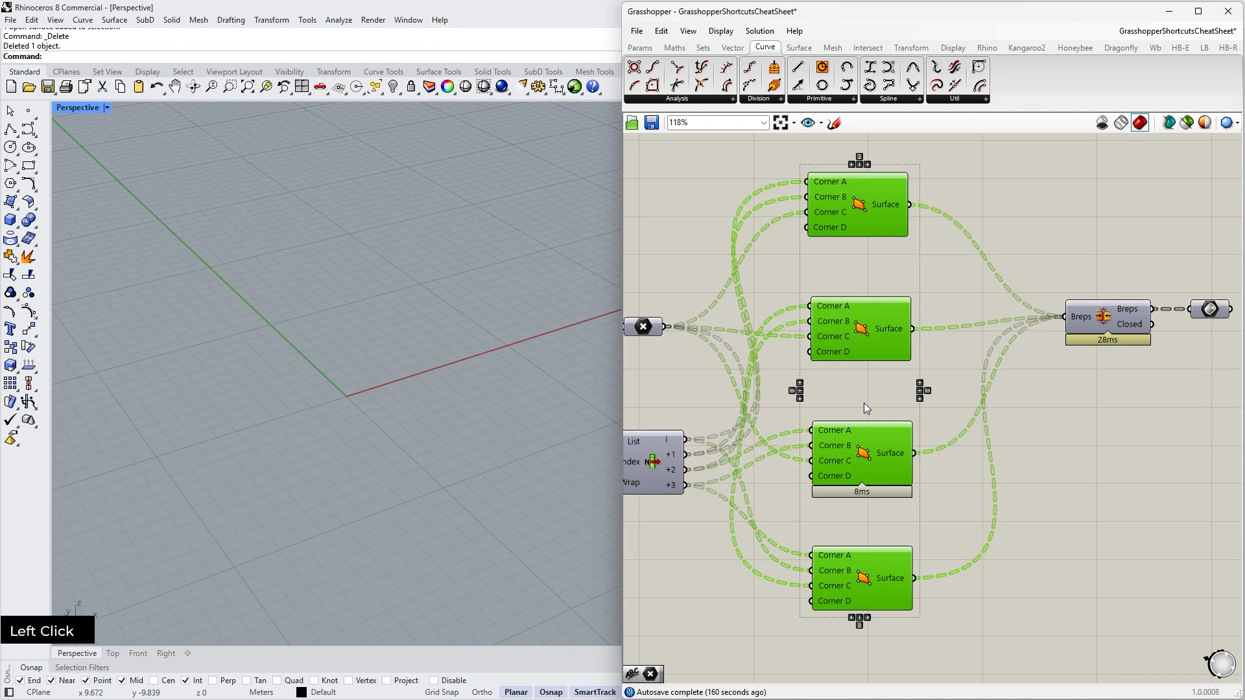Click the sketch brush icon in canvas toolbar
The width and height of the screenshot is (1245, 700).
(x=835, y=123)
